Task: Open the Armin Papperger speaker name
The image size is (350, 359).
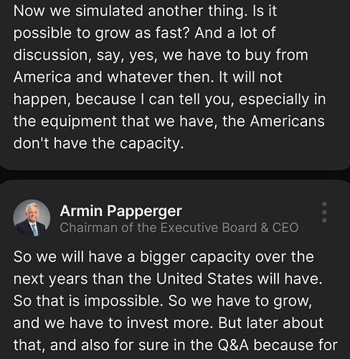Action: [x=121, y=211]
